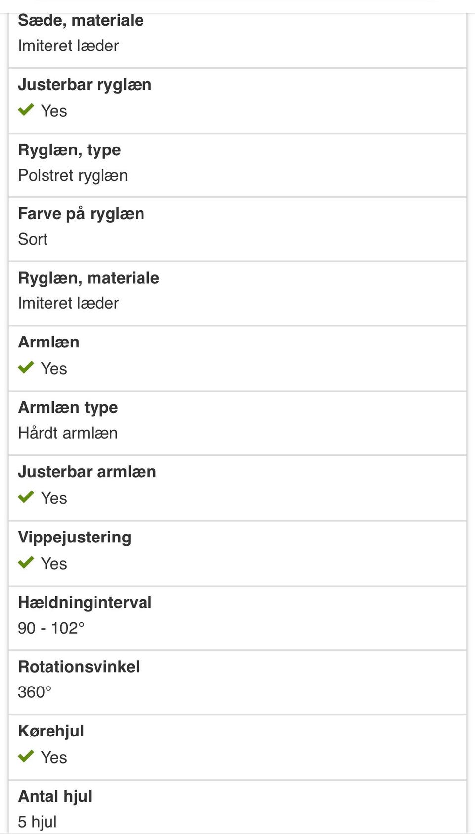The image size is (475, 834).
Task: Click the green checkmark under Armlæn
Action: 26,368
